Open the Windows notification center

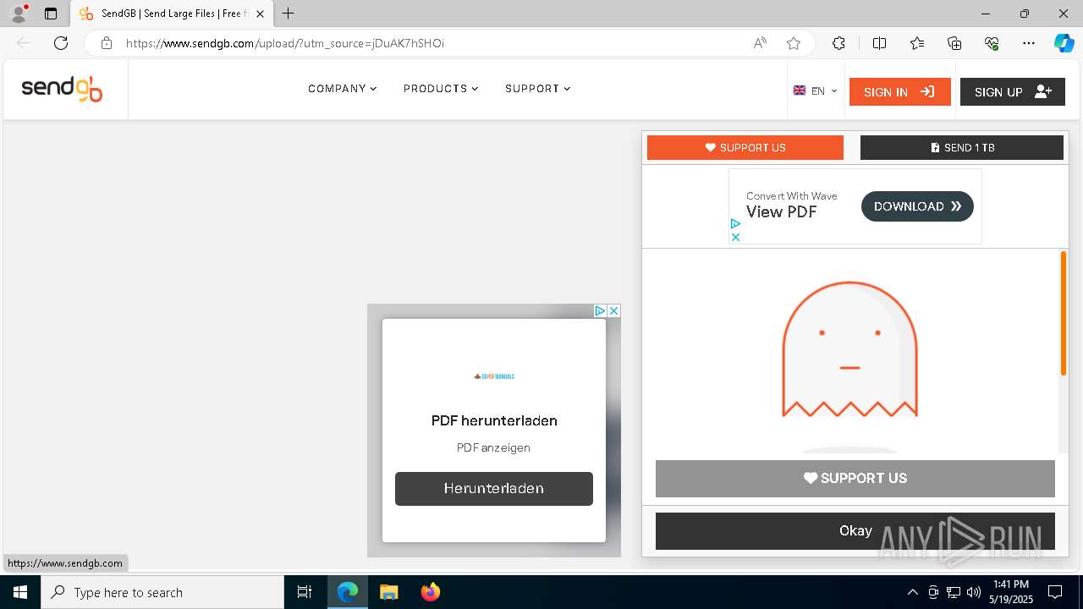coord(1055,592)
